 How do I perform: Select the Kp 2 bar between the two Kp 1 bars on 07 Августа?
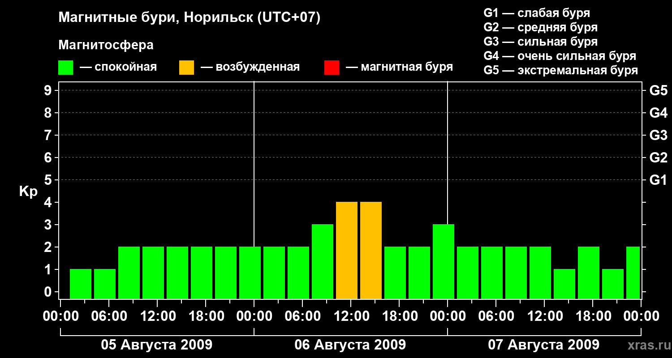[589, 273]
